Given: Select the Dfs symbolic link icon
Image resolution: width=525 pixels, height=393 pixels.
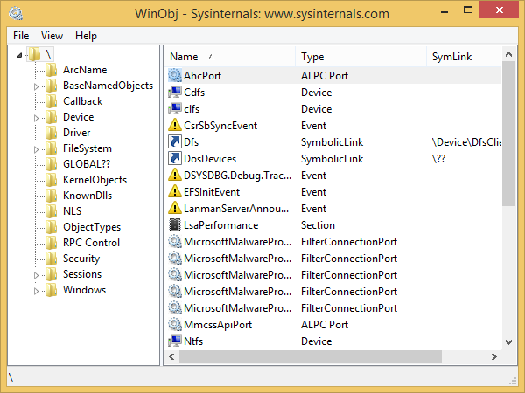Looking at the screenshot, I should 174,142.
